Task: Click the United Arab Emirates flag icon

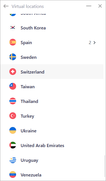Action: 13,145
